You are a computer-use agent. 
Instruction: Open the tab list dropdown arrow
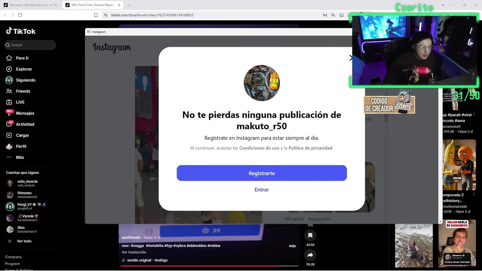(443, 5)
